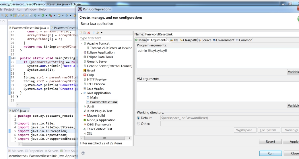This screenshot has width=299, height=159.
Task: Click the help question mark icon in dialog
Action: (x=83, y=153)
